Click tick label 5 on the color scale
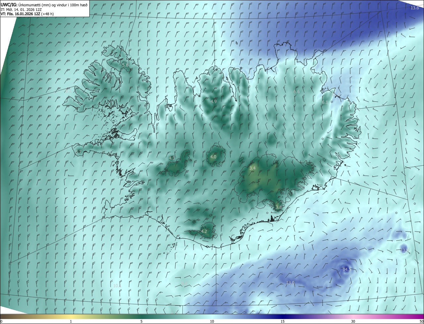This screenshot has width=424, height=324. [141, 321]
